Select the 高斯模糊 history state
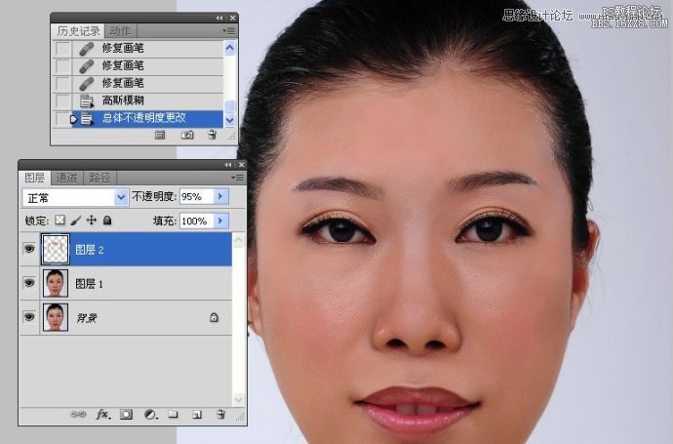Image resolution: width=673 pixels, height=444 pixels. 122,101
